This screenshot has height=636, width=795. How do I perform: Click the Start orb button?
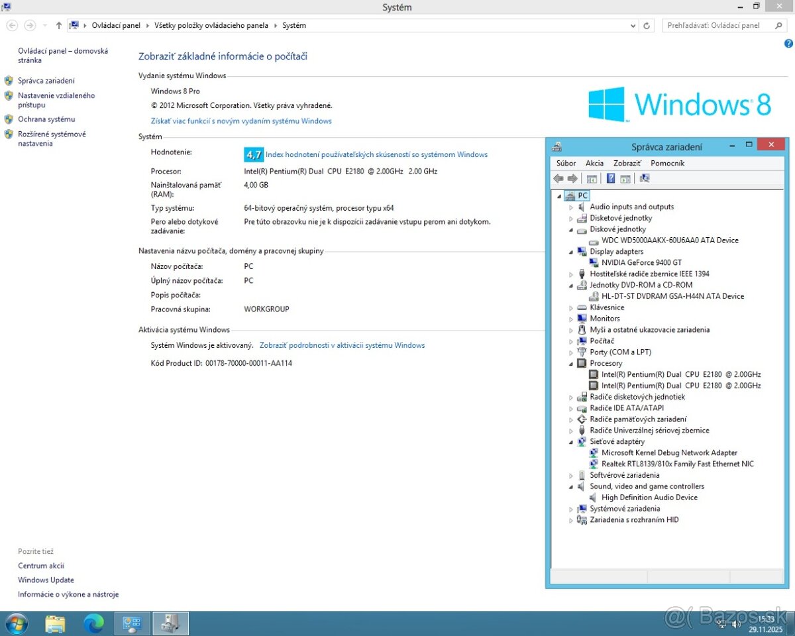coord(16,623)
